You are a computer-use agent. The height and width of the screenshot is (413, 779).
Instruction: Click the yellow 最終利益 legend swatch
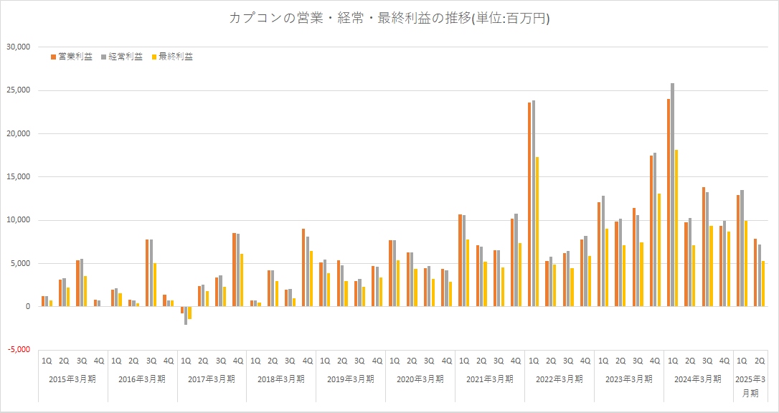(154, 57)
